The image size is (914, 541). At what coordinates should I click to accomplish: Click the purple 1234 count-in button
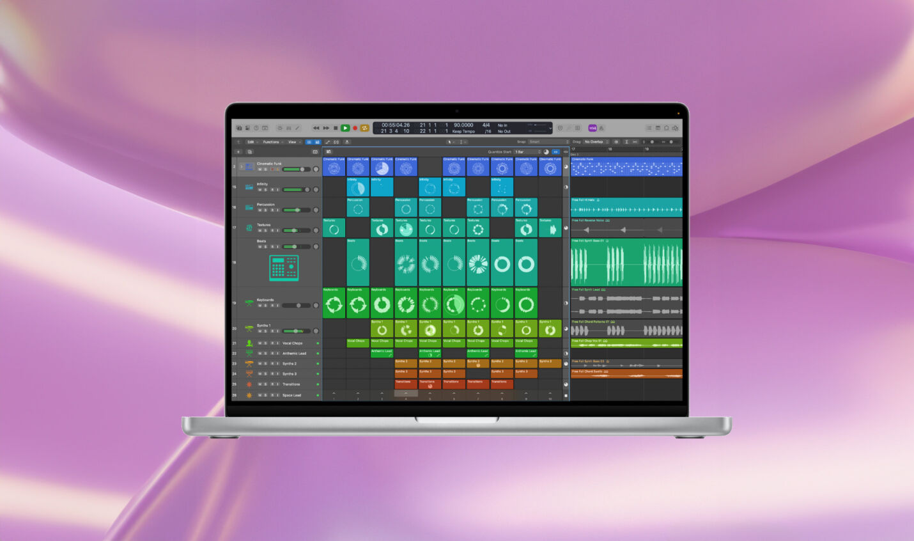point(592,128)
